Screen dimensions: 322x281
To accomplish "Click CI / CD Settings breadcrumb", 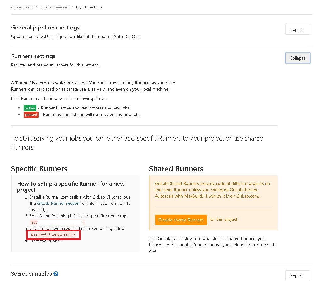I will tap(89, 7).
